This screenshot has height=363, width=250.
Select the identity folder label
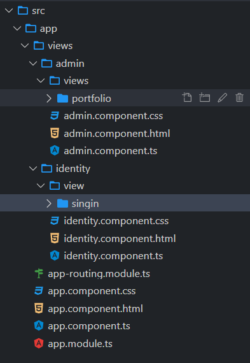click(x=73, y=169)
